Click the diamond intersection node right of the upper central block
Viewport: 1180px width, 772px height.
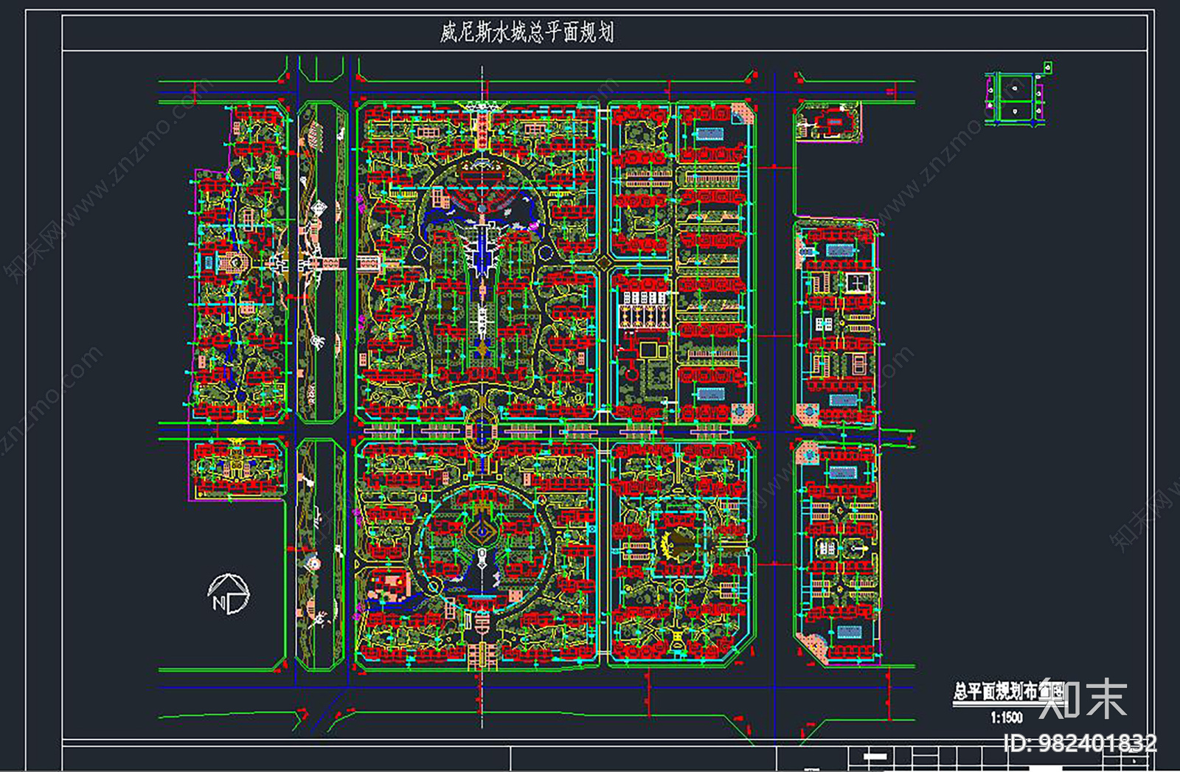pos(603,262)
